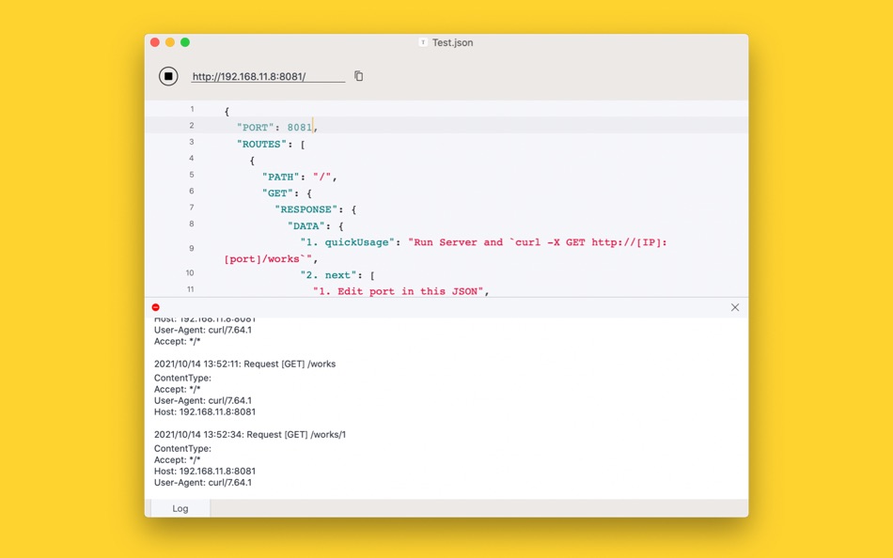
Task: Click the "RESPONSE" key
Action: (305, 209)
